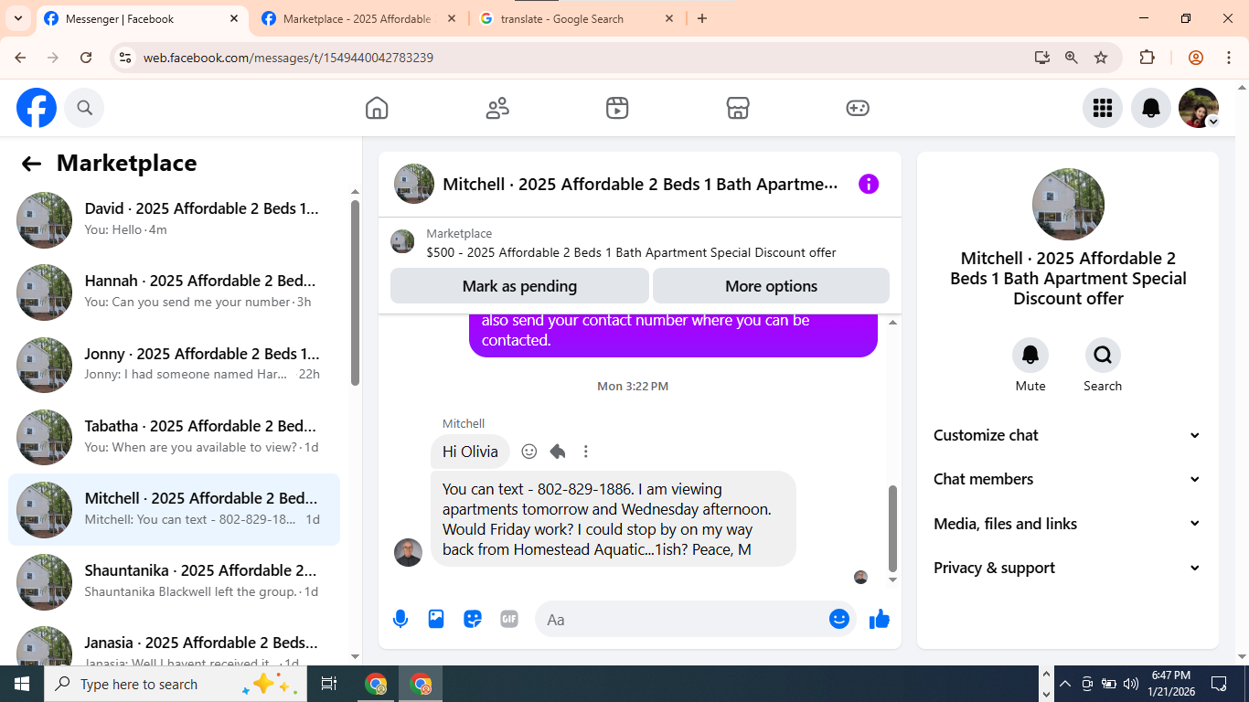Open the account profile picture menu
This screenshot has width=1249, height=702.
pyautogui.click(x=1199, y=108)
